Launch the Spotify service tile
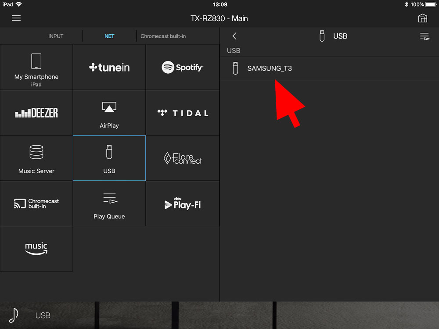439x329 pixels. point(182,67)
